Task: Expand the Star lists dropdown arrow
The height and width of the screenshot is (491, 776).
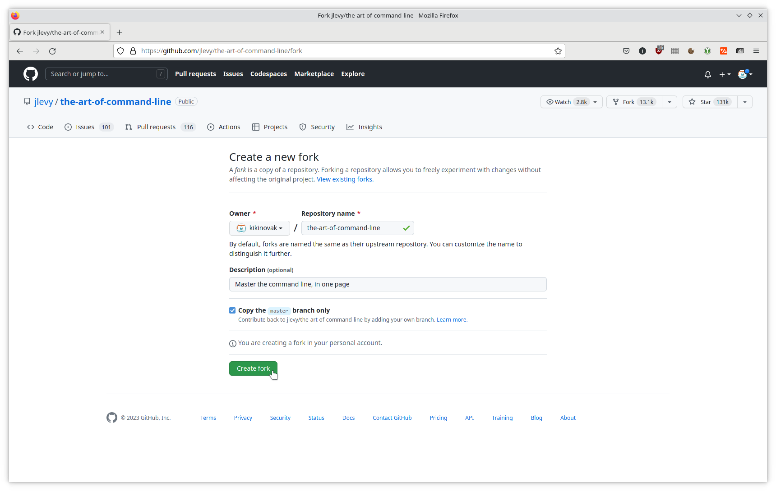Action: click(x=745, y=102)
